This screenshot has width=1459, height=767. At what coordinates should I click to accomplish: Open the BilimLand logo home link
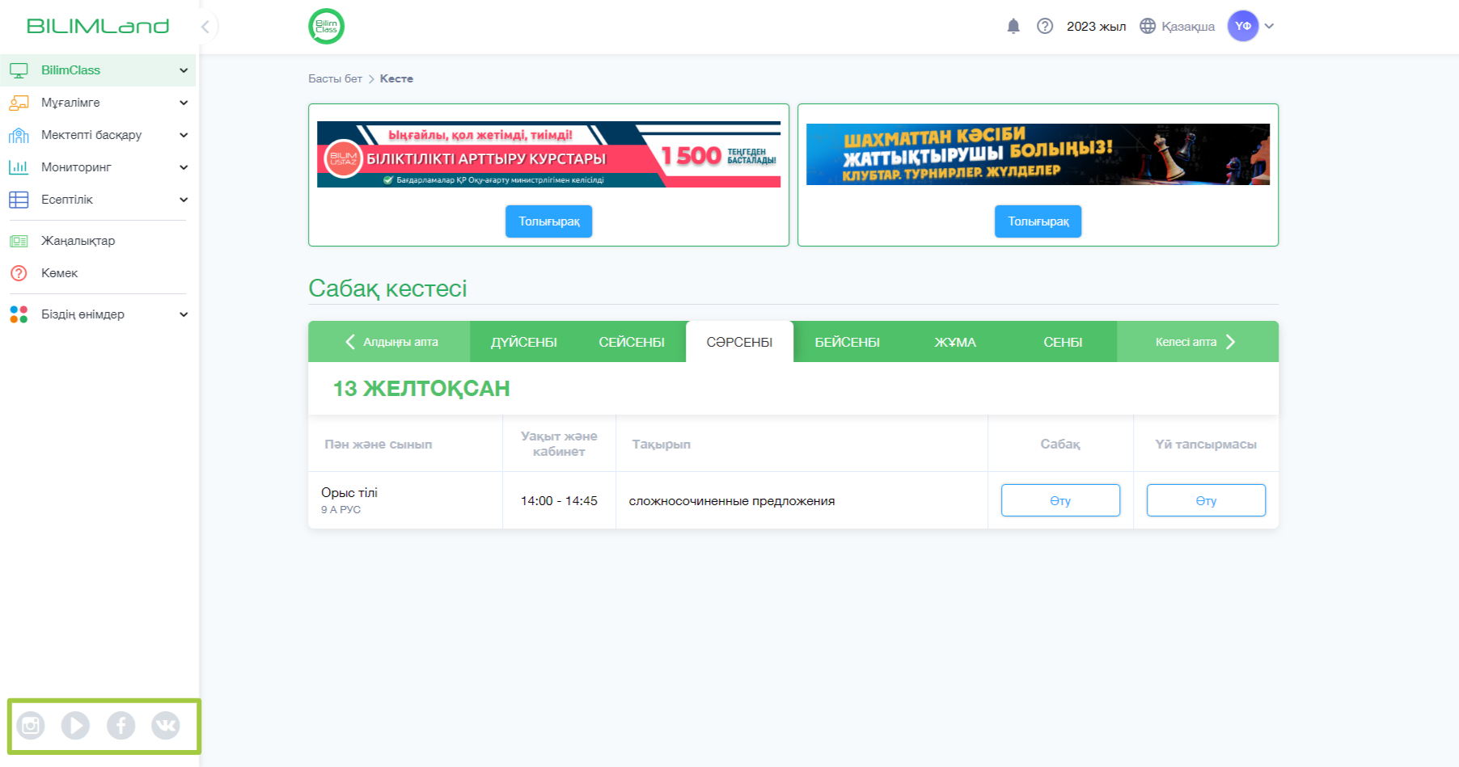click(x=98, y=26)
